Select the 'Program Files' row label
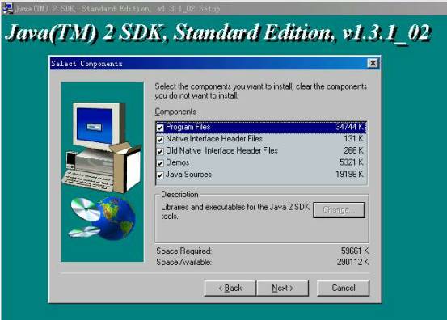447x320 pixels. pyautogui.click(x=188, y=127)
